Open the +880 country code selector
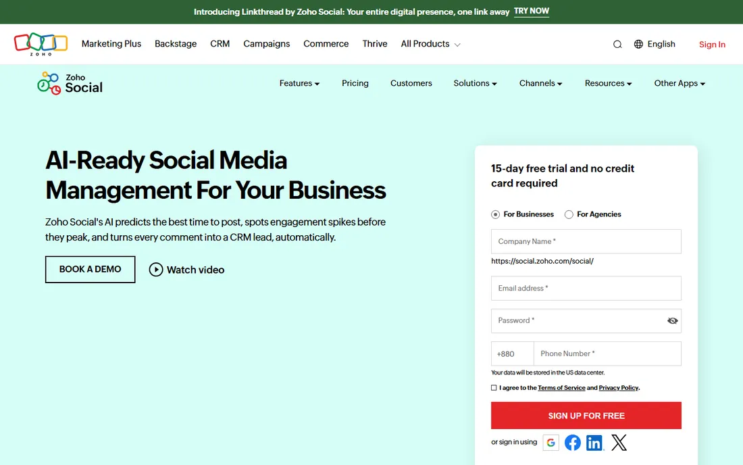The height and width of the screenshot is (465, 743). click(512, 353)
